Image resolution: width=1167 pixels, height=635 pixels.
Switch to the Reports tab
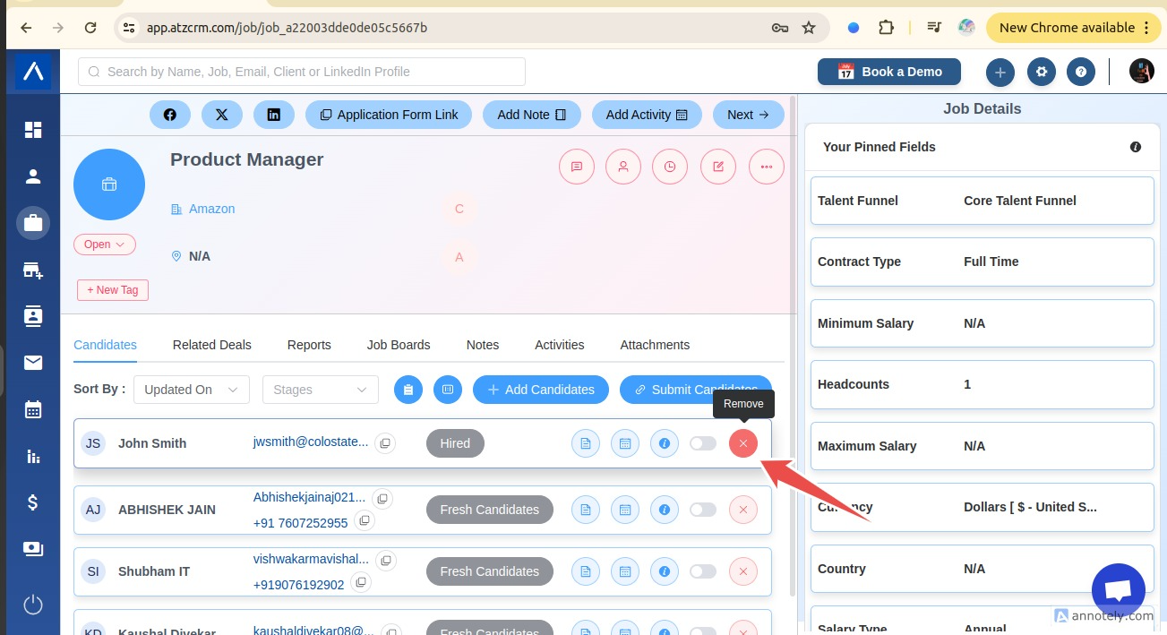click(309, 345)
